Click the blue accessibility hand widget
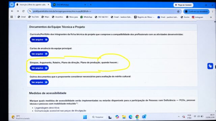The height and width of the screenshot is (121, 216). coord(210,66)
